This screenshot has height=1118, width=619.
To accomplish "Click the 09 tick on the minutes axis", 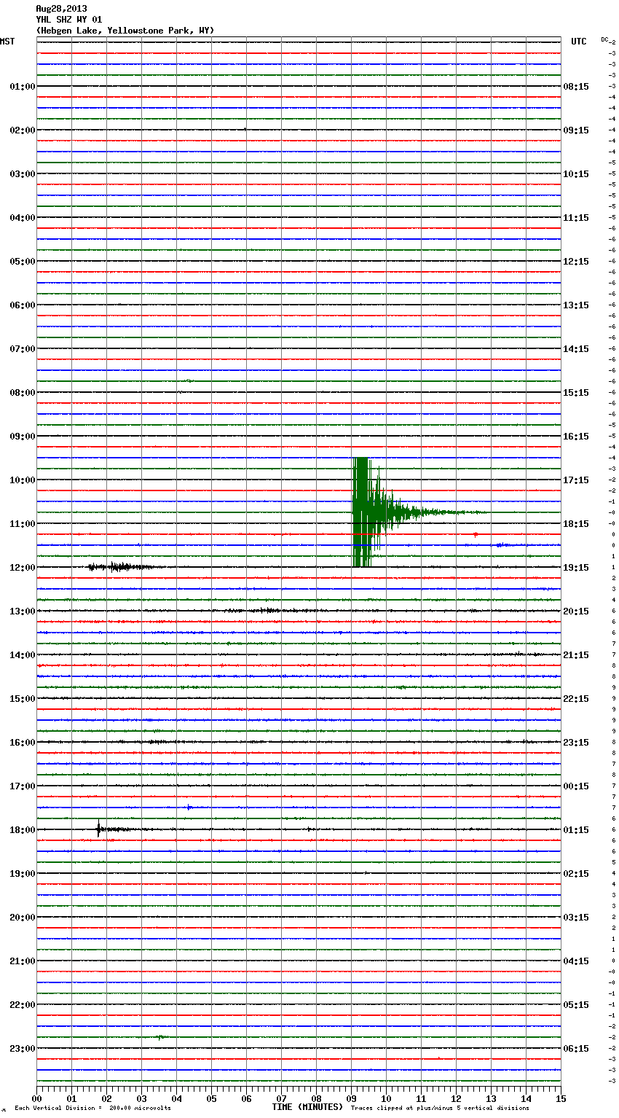I will click(351, 1098).
